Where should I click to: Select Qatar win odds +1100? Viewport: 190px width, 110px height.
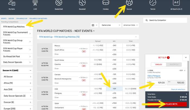114,103
